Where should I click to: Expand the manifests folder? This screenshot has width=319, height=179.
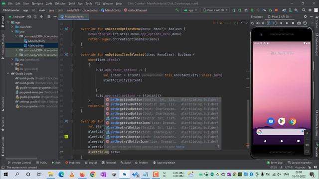pos(12,27)
